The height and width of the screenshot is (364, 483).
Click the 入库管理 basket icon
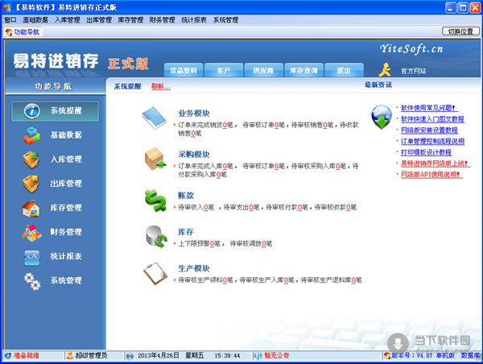pos(31,159)
